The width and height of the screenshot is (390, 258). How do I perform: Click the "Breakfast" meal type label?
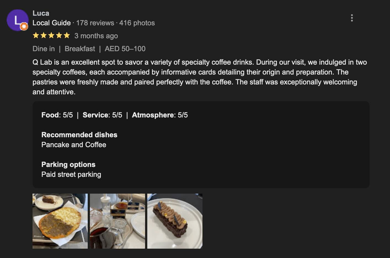80,49
